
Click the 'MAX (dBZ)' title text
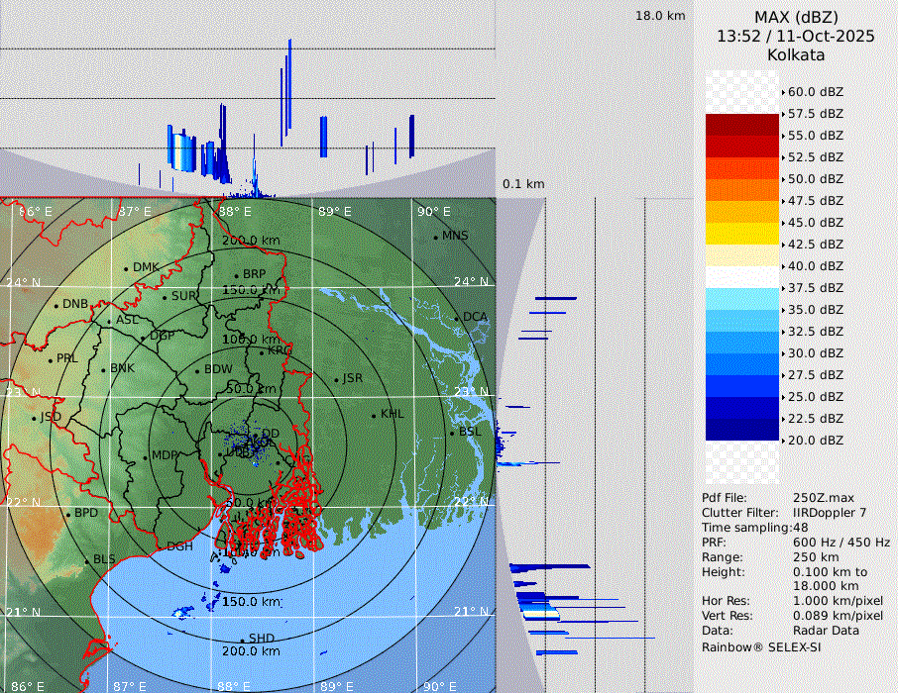tap(796, 17)
